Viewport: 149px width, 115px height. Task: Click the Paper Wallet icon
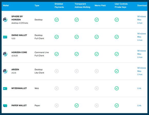coord(5,105)
